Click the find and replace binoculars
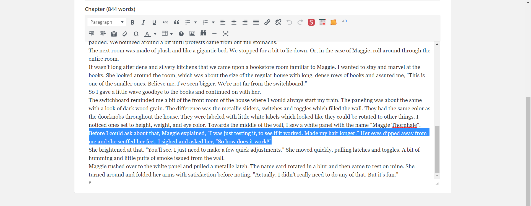The image size is (531, 206). tap(203, 34)
